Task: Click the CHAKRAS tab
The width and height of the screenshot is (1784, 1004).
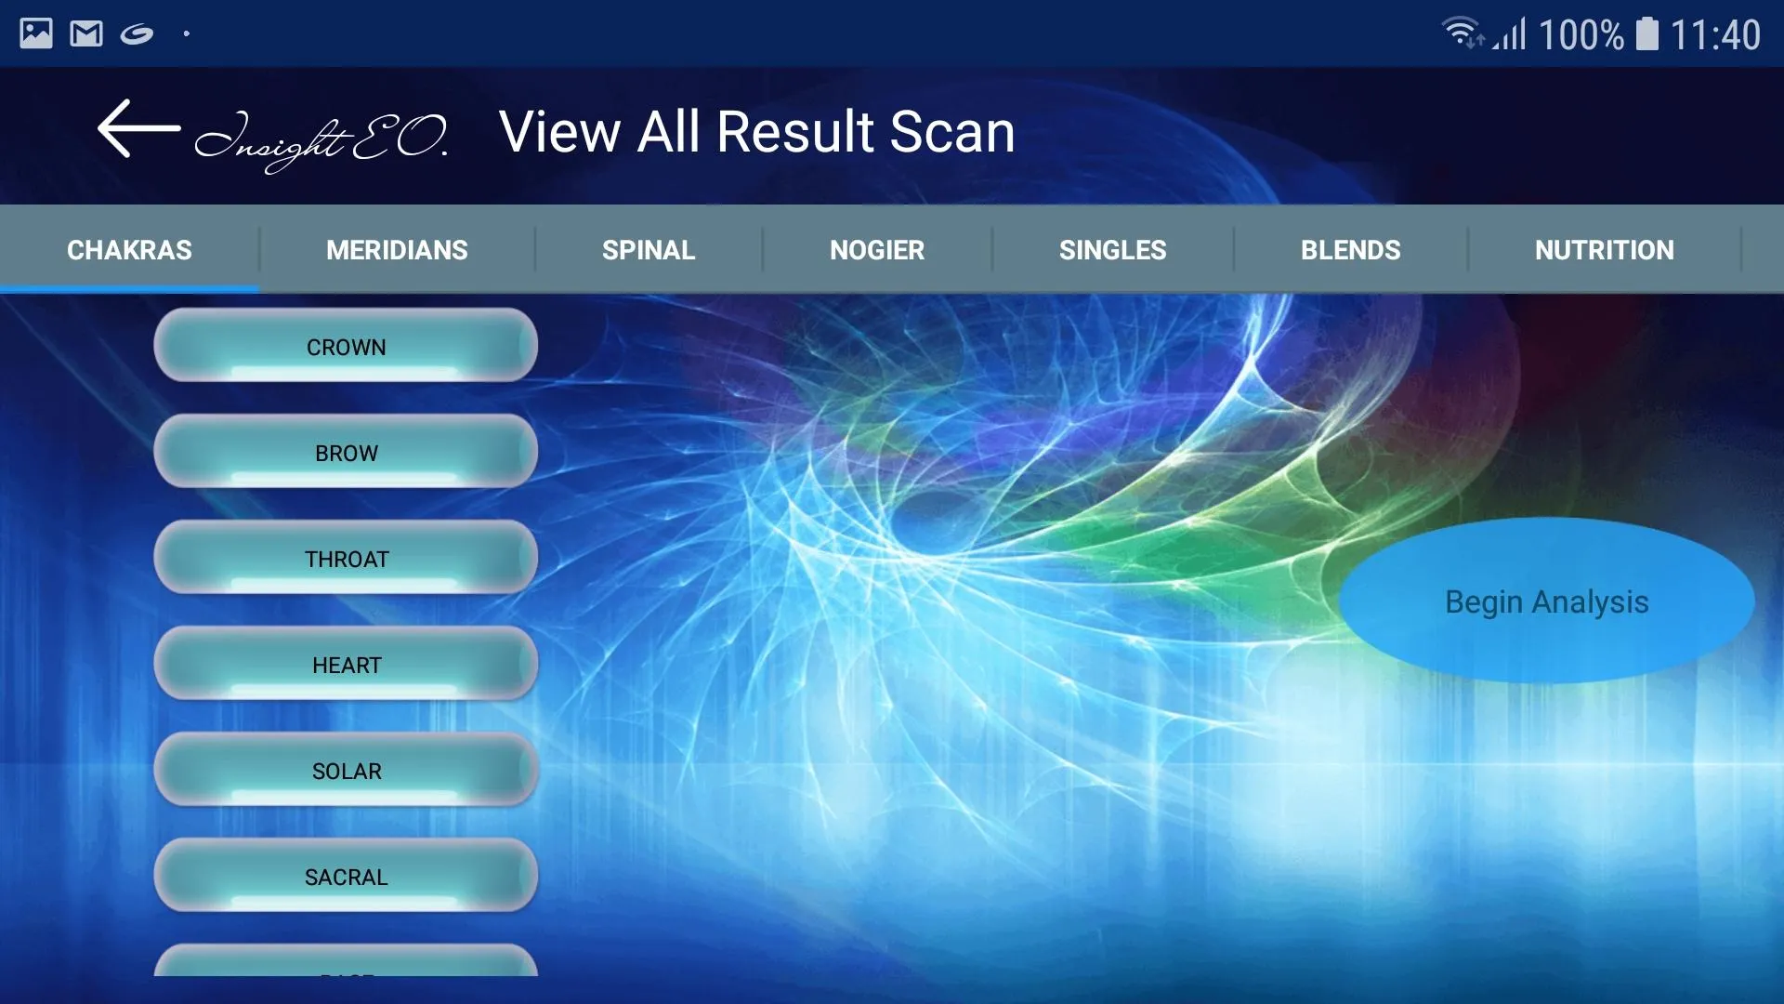Action: point(128,250)
